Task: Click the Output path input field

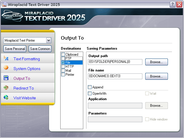Action: coord(115,62)
